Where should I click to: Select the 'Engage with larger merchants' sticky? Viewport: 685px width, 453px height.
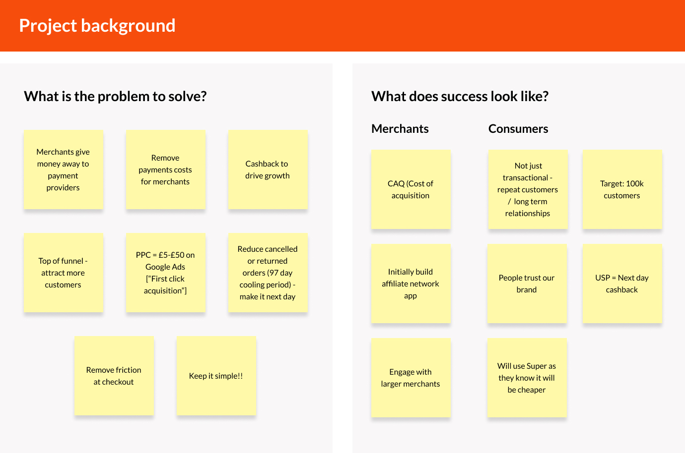pyautogui.click(x=411, y=378)
